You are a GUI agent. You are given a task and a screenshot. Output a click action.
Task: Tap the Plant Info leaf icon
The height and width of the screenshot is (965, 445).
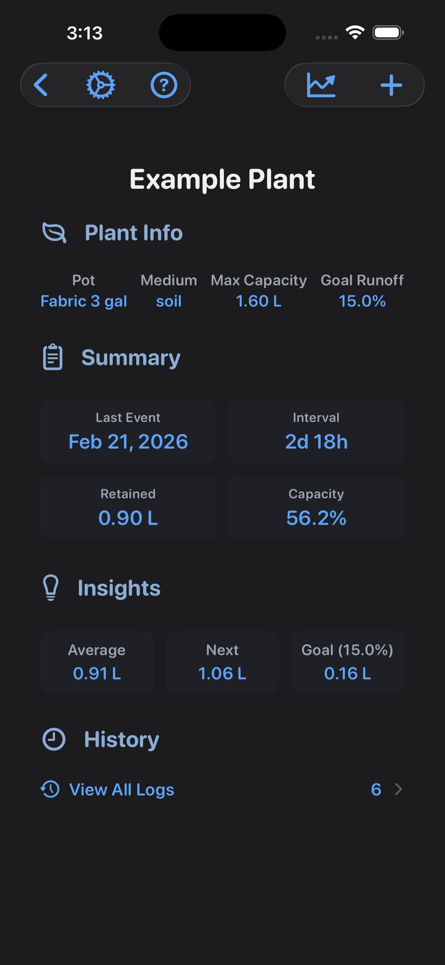click(x=55, y=233)
